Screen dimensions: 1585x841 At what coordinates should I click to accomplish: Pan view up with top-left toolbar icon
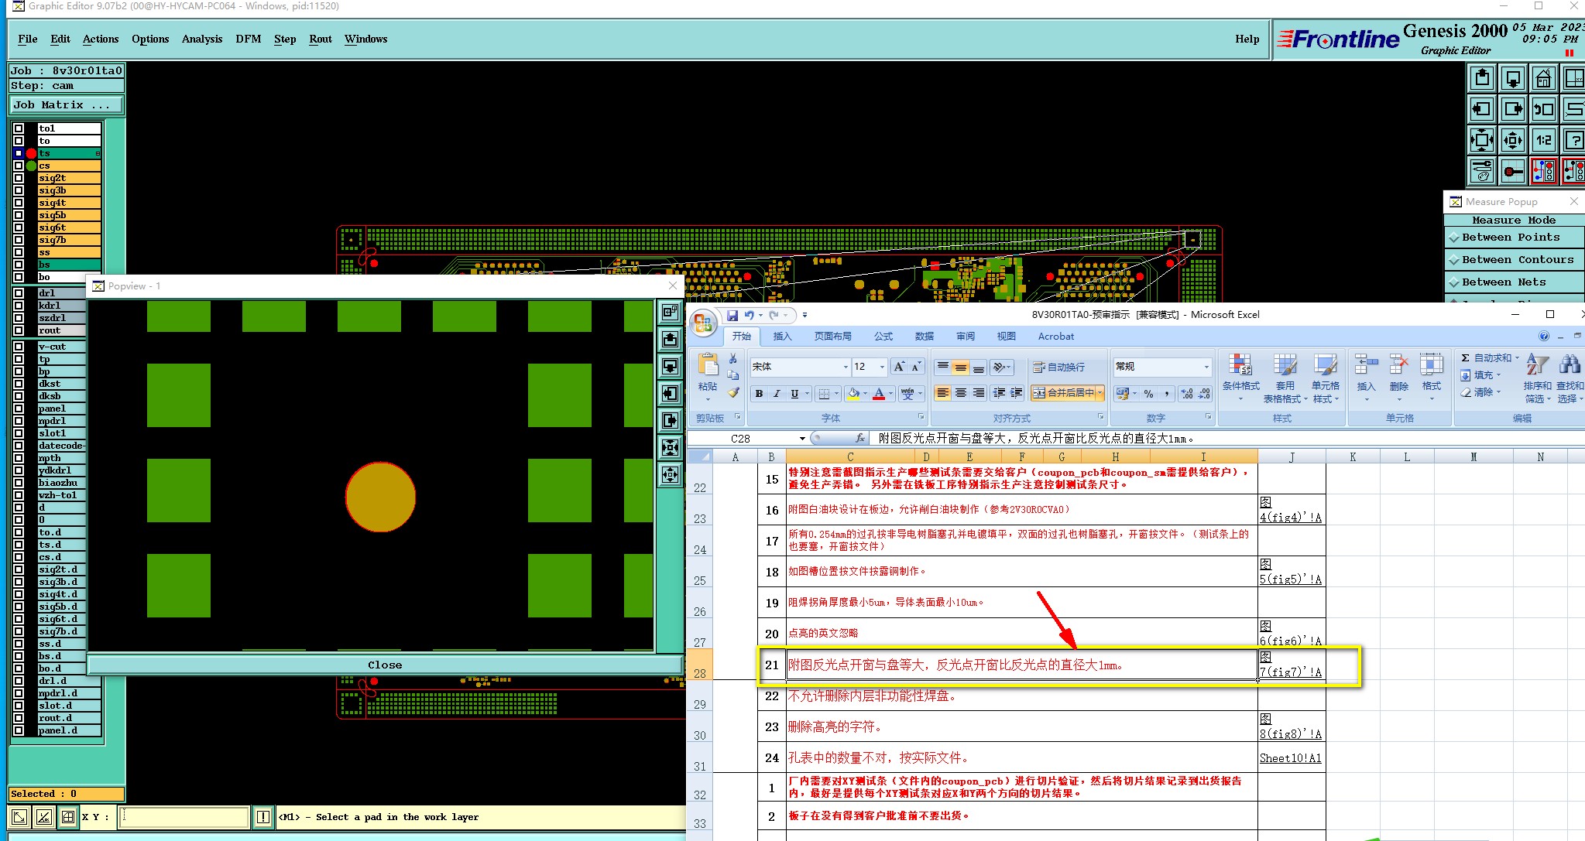[1482, 78]
